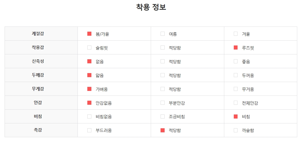Tick the 조금비침 checkbox

pos(163,116)
